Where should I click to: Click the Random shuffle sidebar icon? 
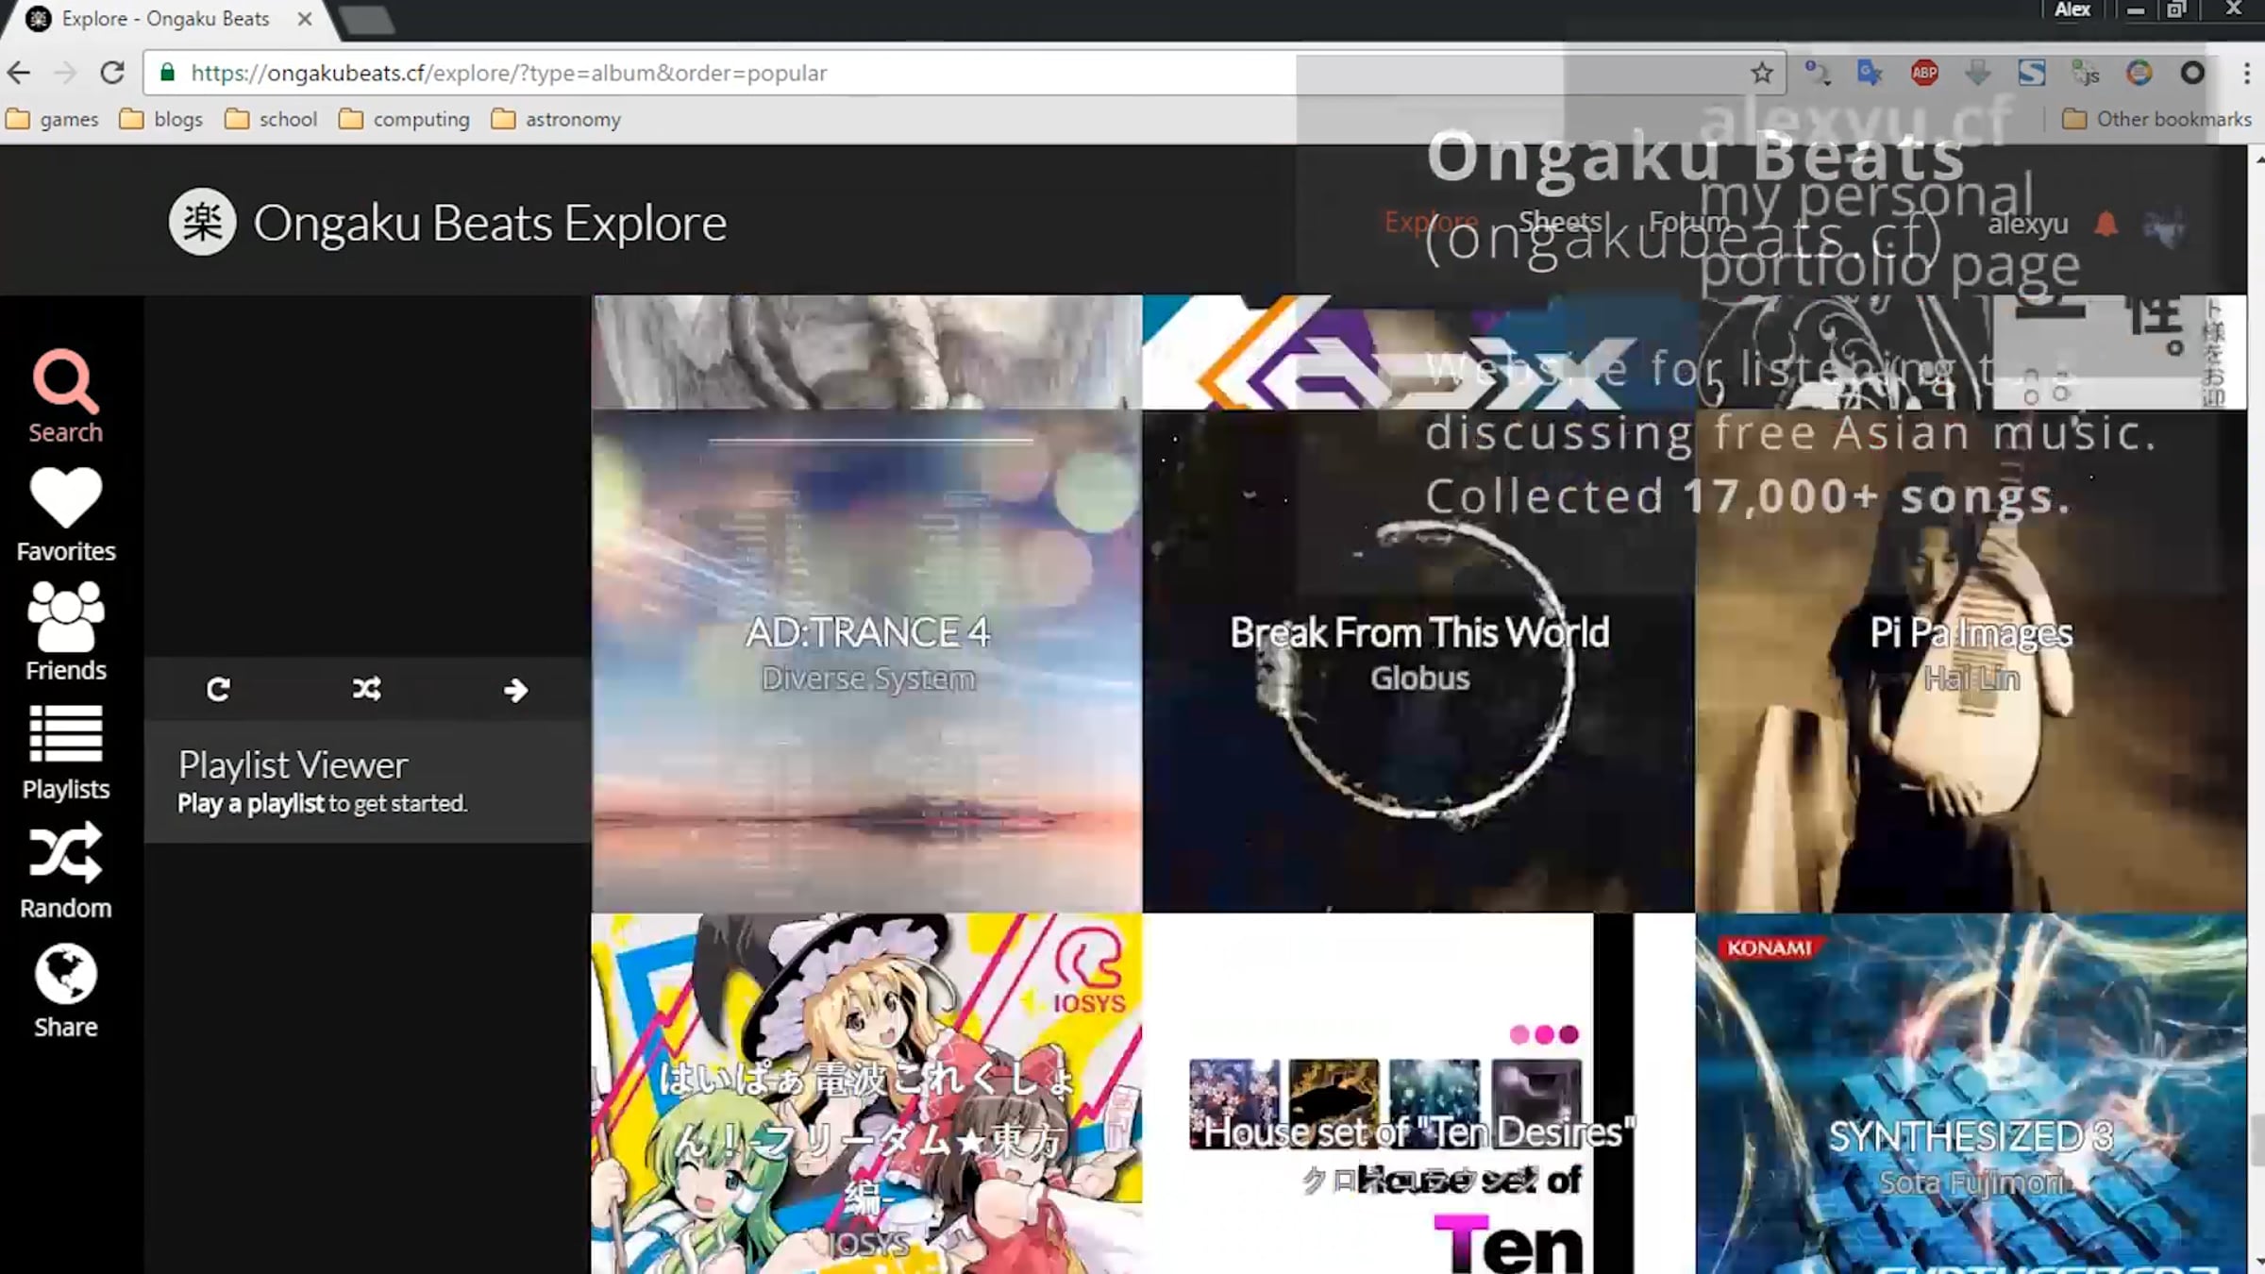pyautogui.click(x=65, y=853)
